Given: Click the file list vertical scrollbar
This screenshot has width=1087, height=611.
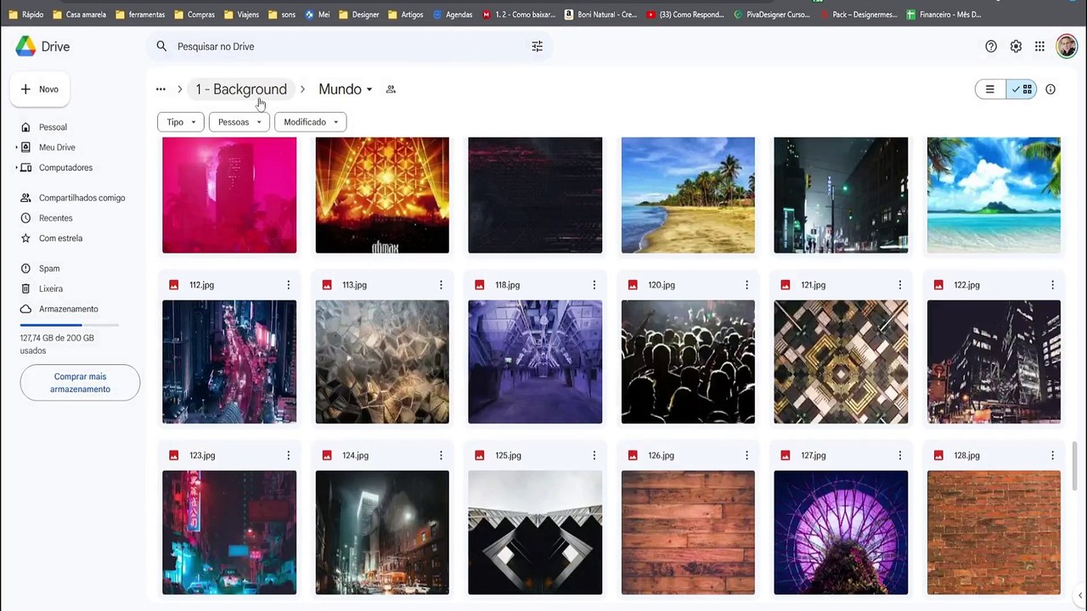Looking at the screenshot, I should [1075, 465].
